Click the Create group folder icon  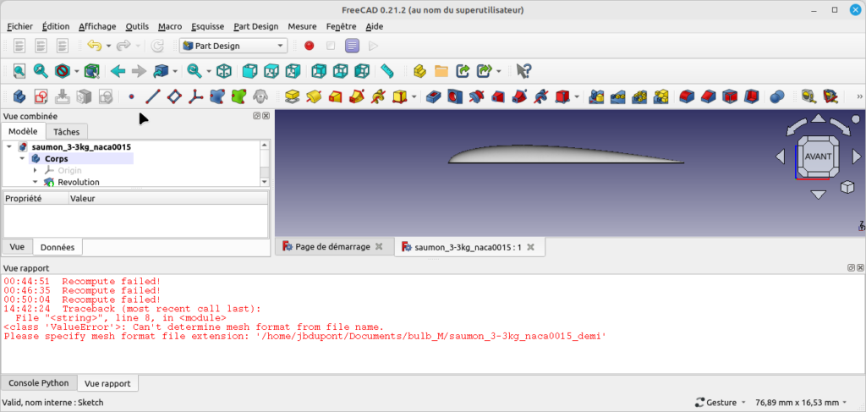click(x=441, y=71)
